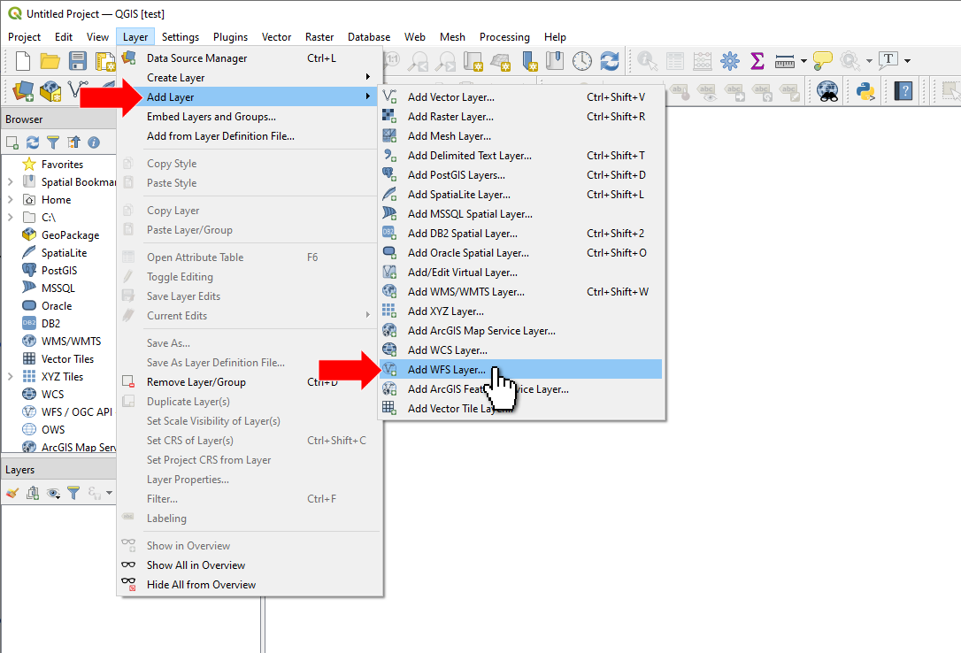Click Filter Legend funnel in Layers panel
Viewport: 961px width, 653px height.
[x=73, y=493]
